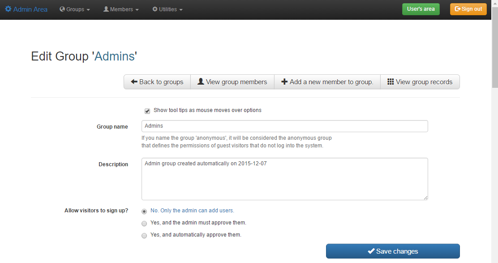Add a new member to group
Screen dimensions: 498x263
pos(327,82)
